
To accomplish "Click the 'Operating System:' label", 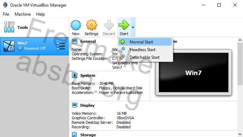I will (x=87, y=54).
